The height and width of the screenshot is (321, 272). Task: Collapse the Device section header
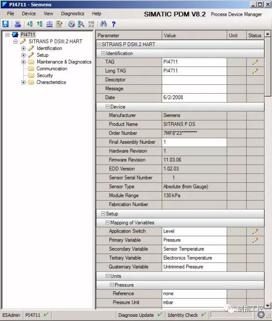click(108, 107)
